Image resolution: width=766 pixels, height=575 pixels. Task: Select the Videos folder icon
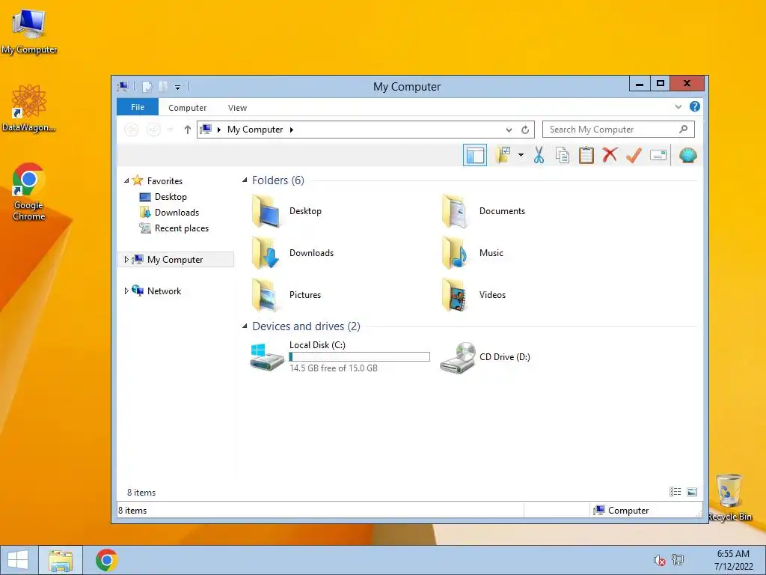(456, 295)
